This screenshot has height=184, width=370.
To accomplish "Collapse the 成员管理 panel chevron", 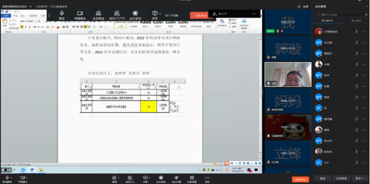I will click(367, 6).
